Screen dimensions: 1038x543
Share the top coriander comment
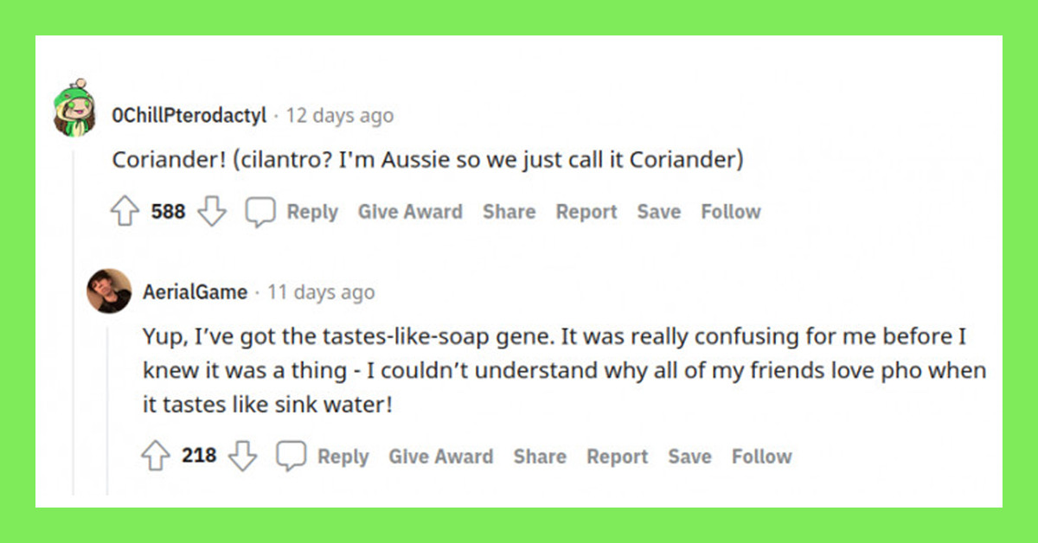pyautogui.click(x=509, y=212)
